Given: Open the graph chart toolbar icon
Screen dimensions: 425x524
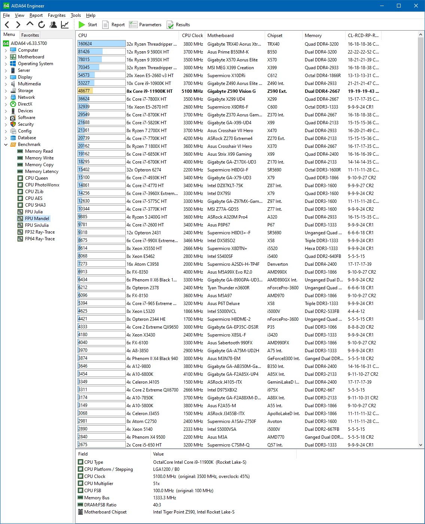Looking at the screenshot, I should pyautogui.click(x=65, y=25).
